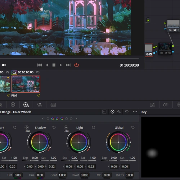Go to next wheel bank arrow
The image size is (180, 180).
pyautogui.click(x=76, y=119)
